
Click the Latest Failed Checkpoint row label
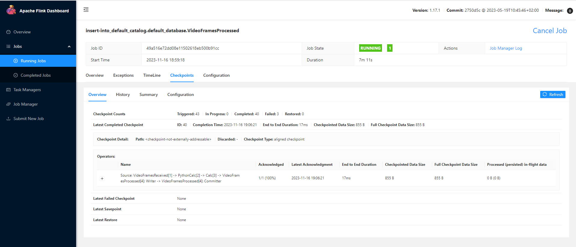tap(114, 199)
